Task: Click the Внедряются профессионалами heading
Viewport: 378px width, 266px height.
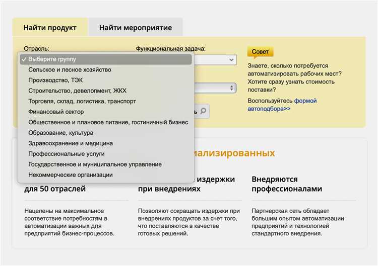Action: 287,184
